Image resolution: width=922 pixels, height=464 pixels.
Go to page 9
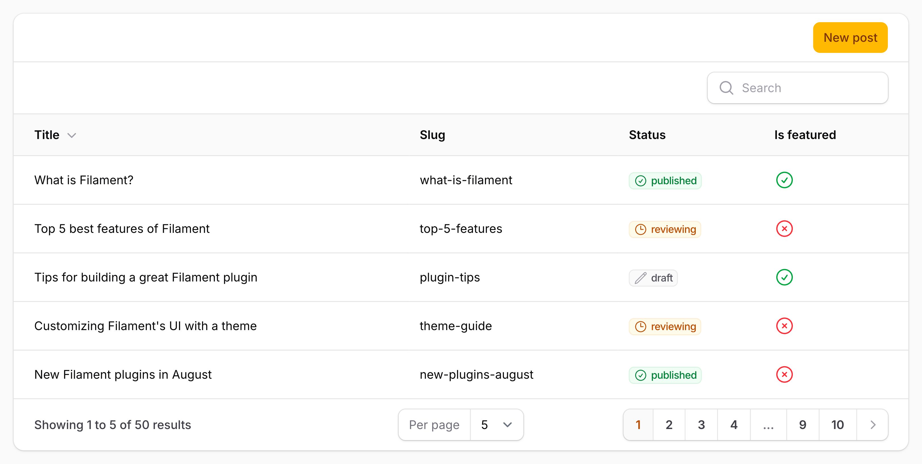803,425
